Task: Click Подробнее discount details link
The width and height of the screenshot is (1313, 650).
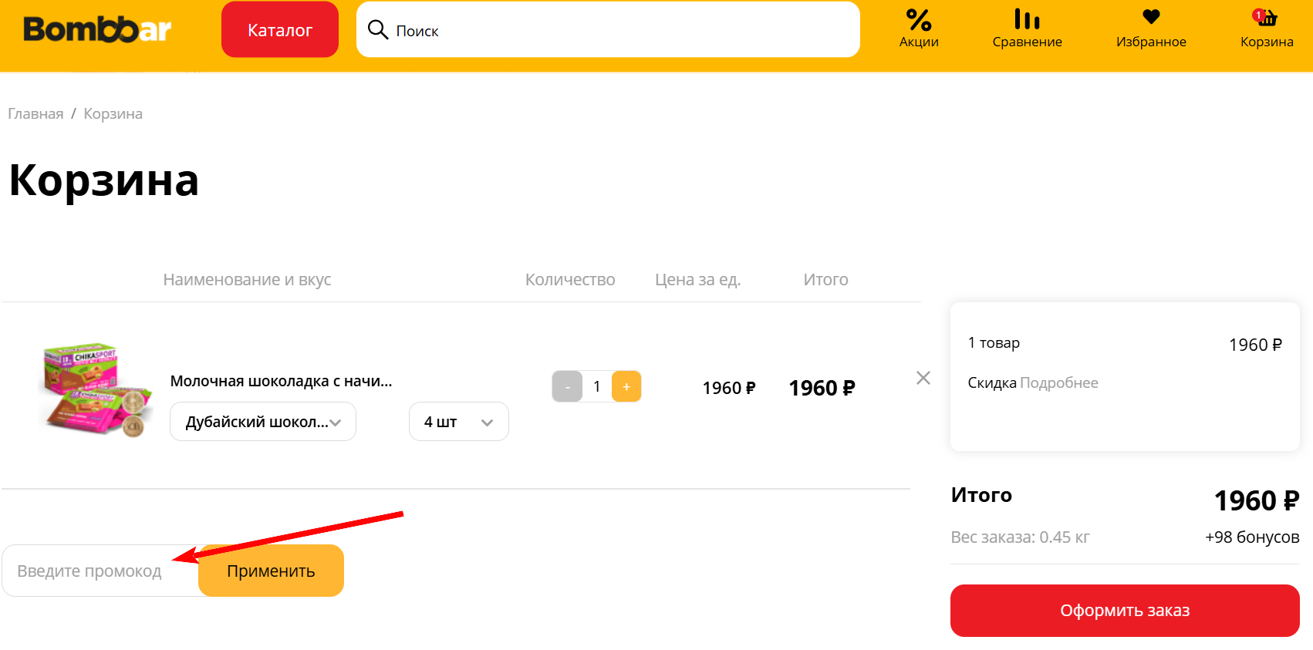Action: pos(1058,383)
